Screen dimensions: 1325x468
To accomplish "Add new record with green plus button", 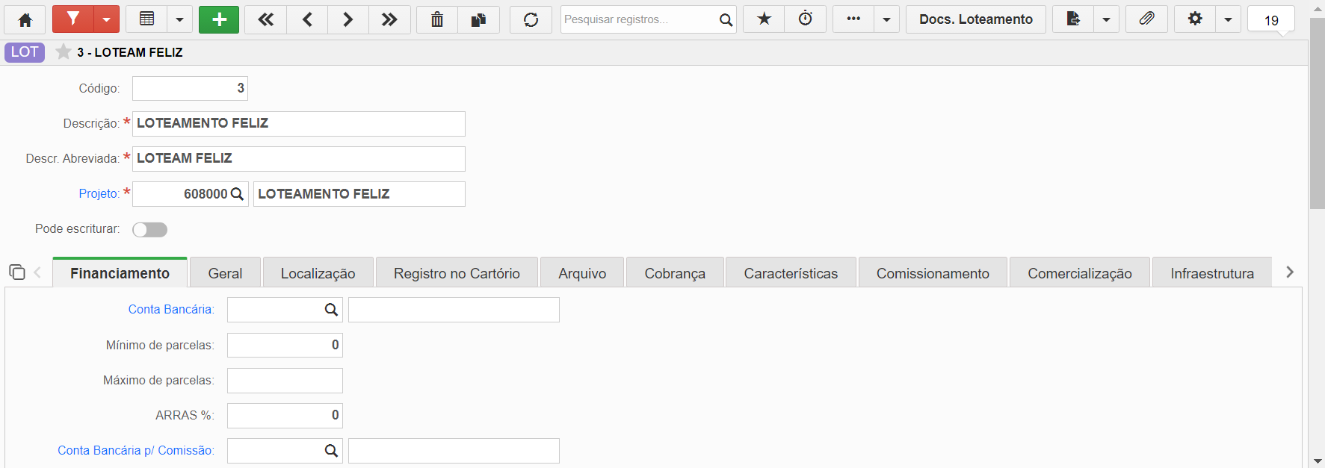I will coord(219,19).
